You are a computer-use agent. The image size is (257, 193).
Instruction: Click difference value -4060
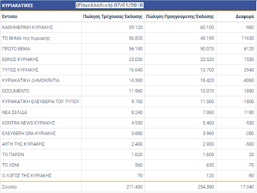tap(248, 80)
